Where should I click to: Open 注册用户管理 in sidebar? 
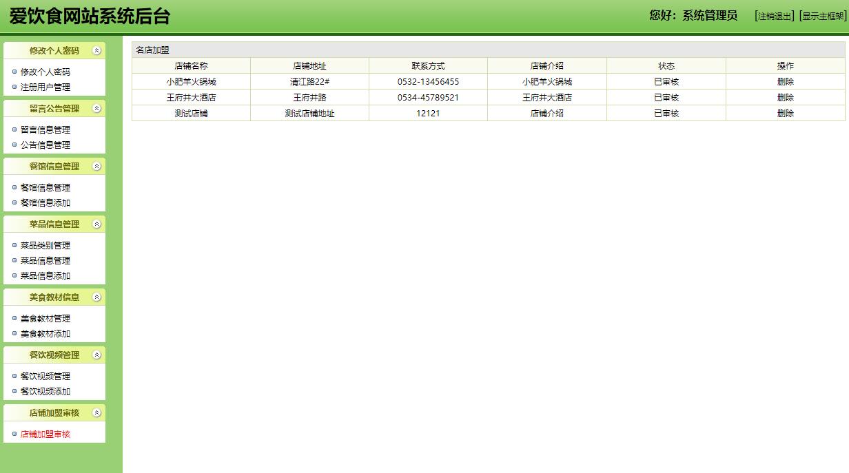[45, 87]
